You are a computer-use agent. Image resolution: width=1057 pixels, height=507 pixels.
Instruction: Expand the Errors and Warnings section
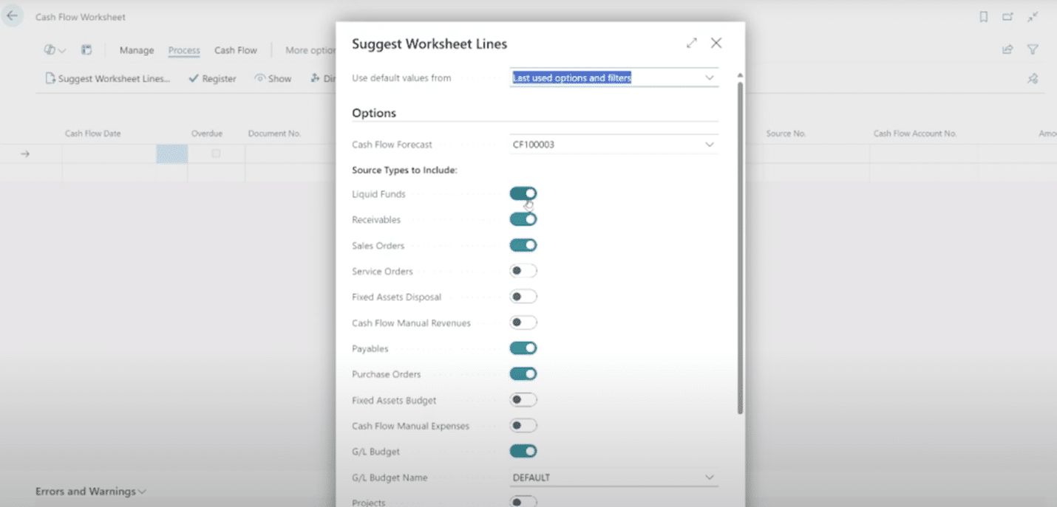tap(90, 492)
